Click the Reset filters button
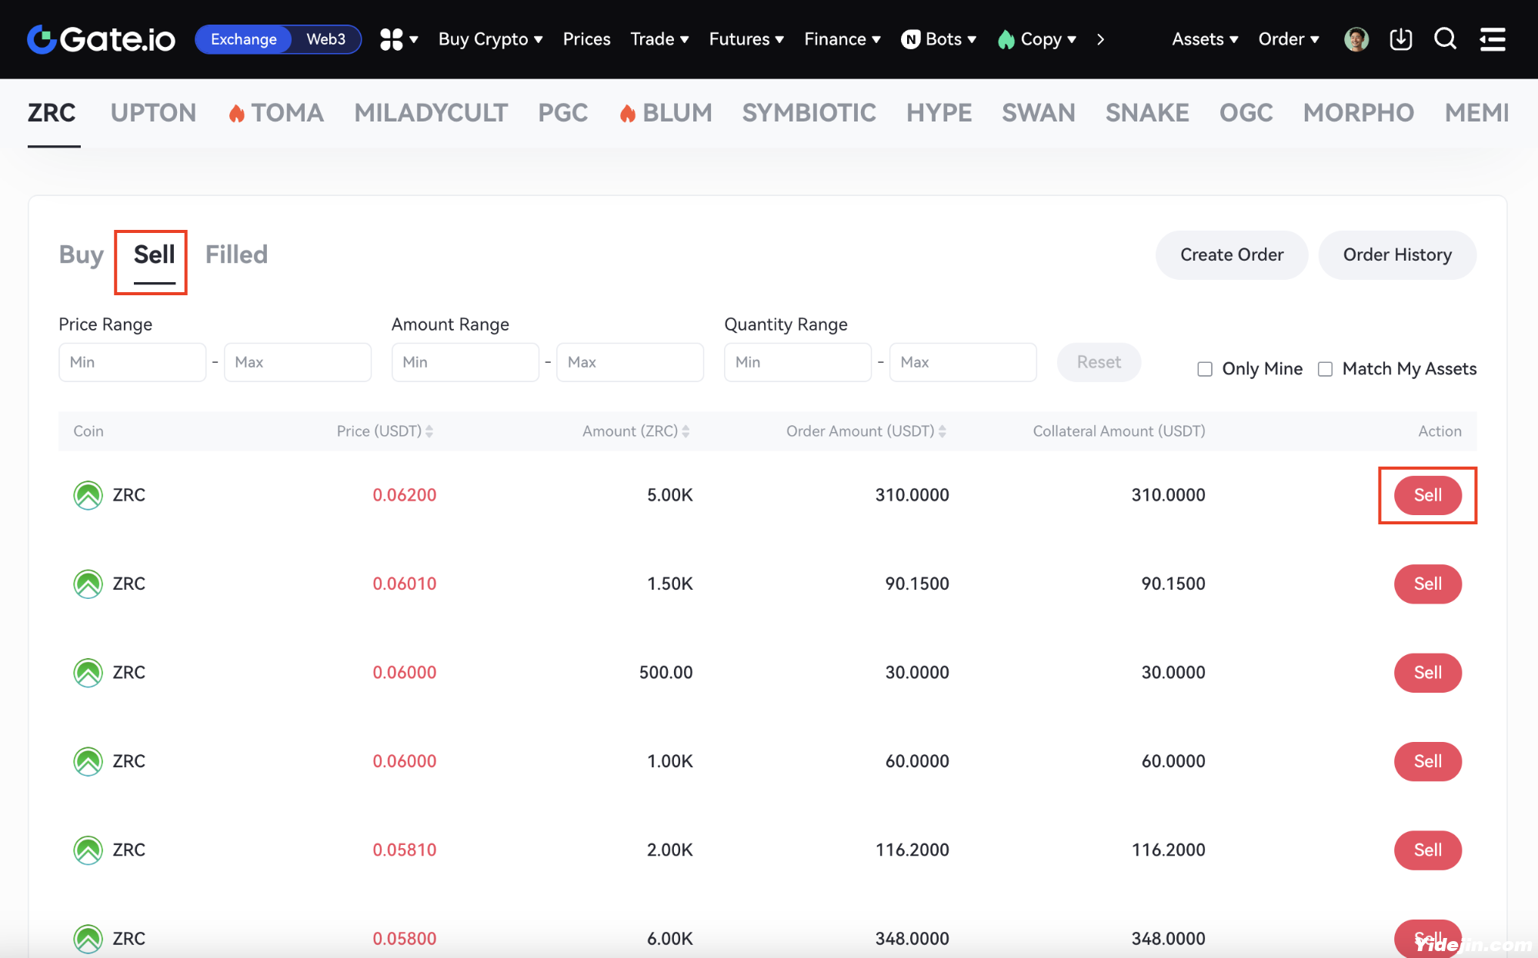 click(x=1099, y=362)
